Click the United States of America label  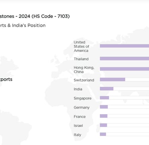81,46
